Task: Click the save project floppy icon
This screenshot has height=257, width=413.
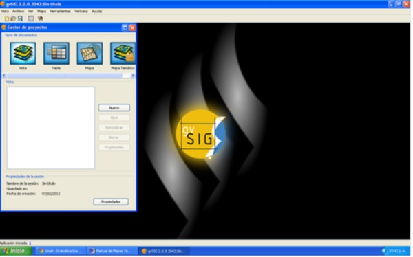Action: 20,19
